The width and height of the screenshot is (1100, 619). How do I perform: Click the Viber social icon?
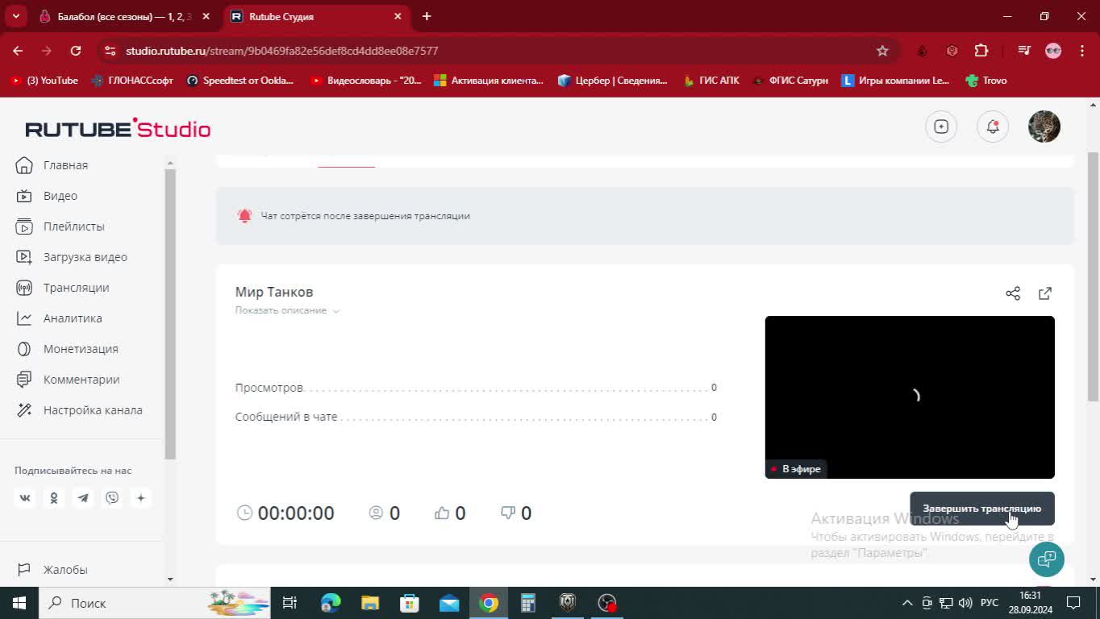pos(112,498)
